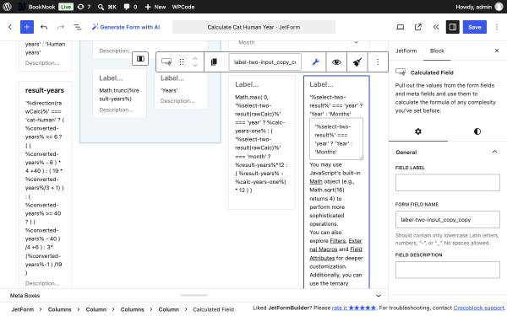Go back with the left chevron
Screen dimensions: 507x316
click(10, 27)
